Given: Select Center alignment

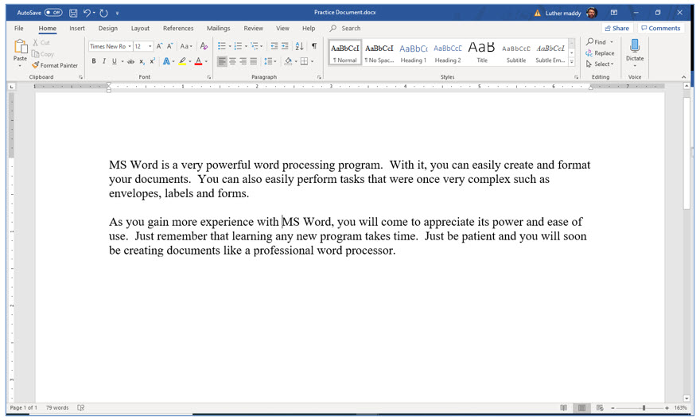Looking at the screenshot, I should click(x=232, y=61).
